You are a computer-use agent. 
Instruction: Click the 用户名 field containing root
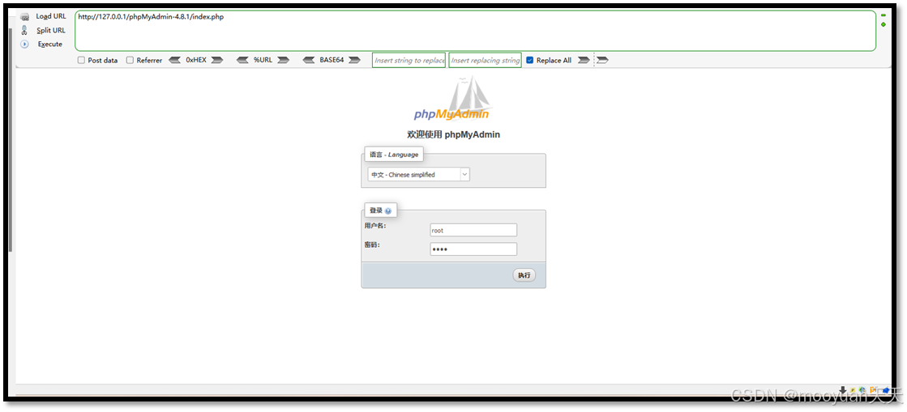473,230
